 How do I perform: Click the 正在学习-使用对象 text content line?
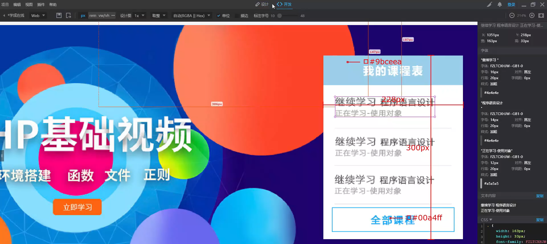(x=495, y=211)
